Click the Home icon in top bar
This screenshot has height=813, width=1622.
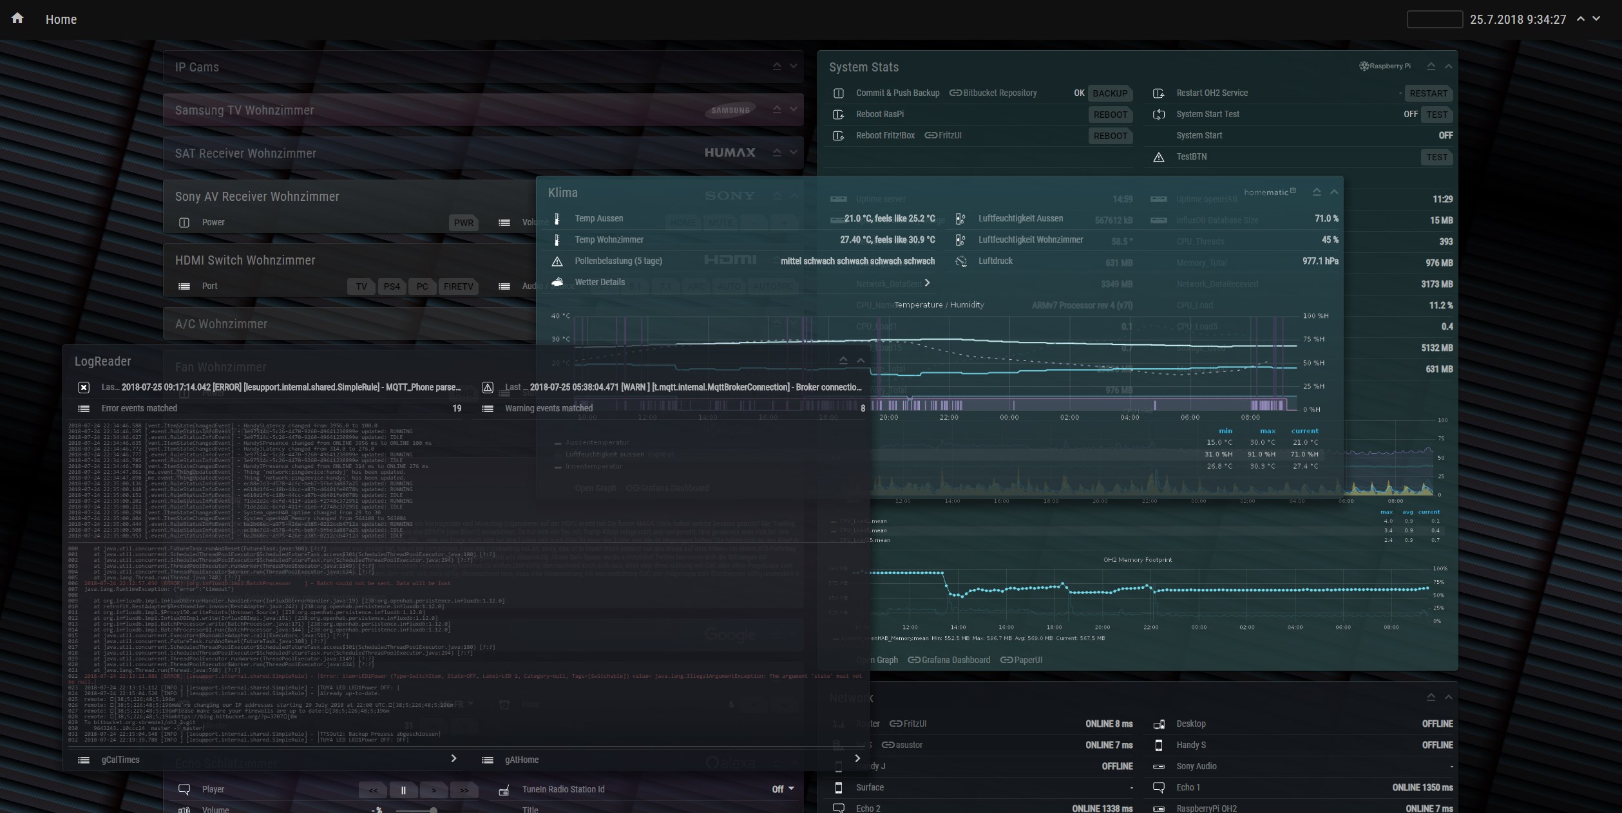[17, 19]
